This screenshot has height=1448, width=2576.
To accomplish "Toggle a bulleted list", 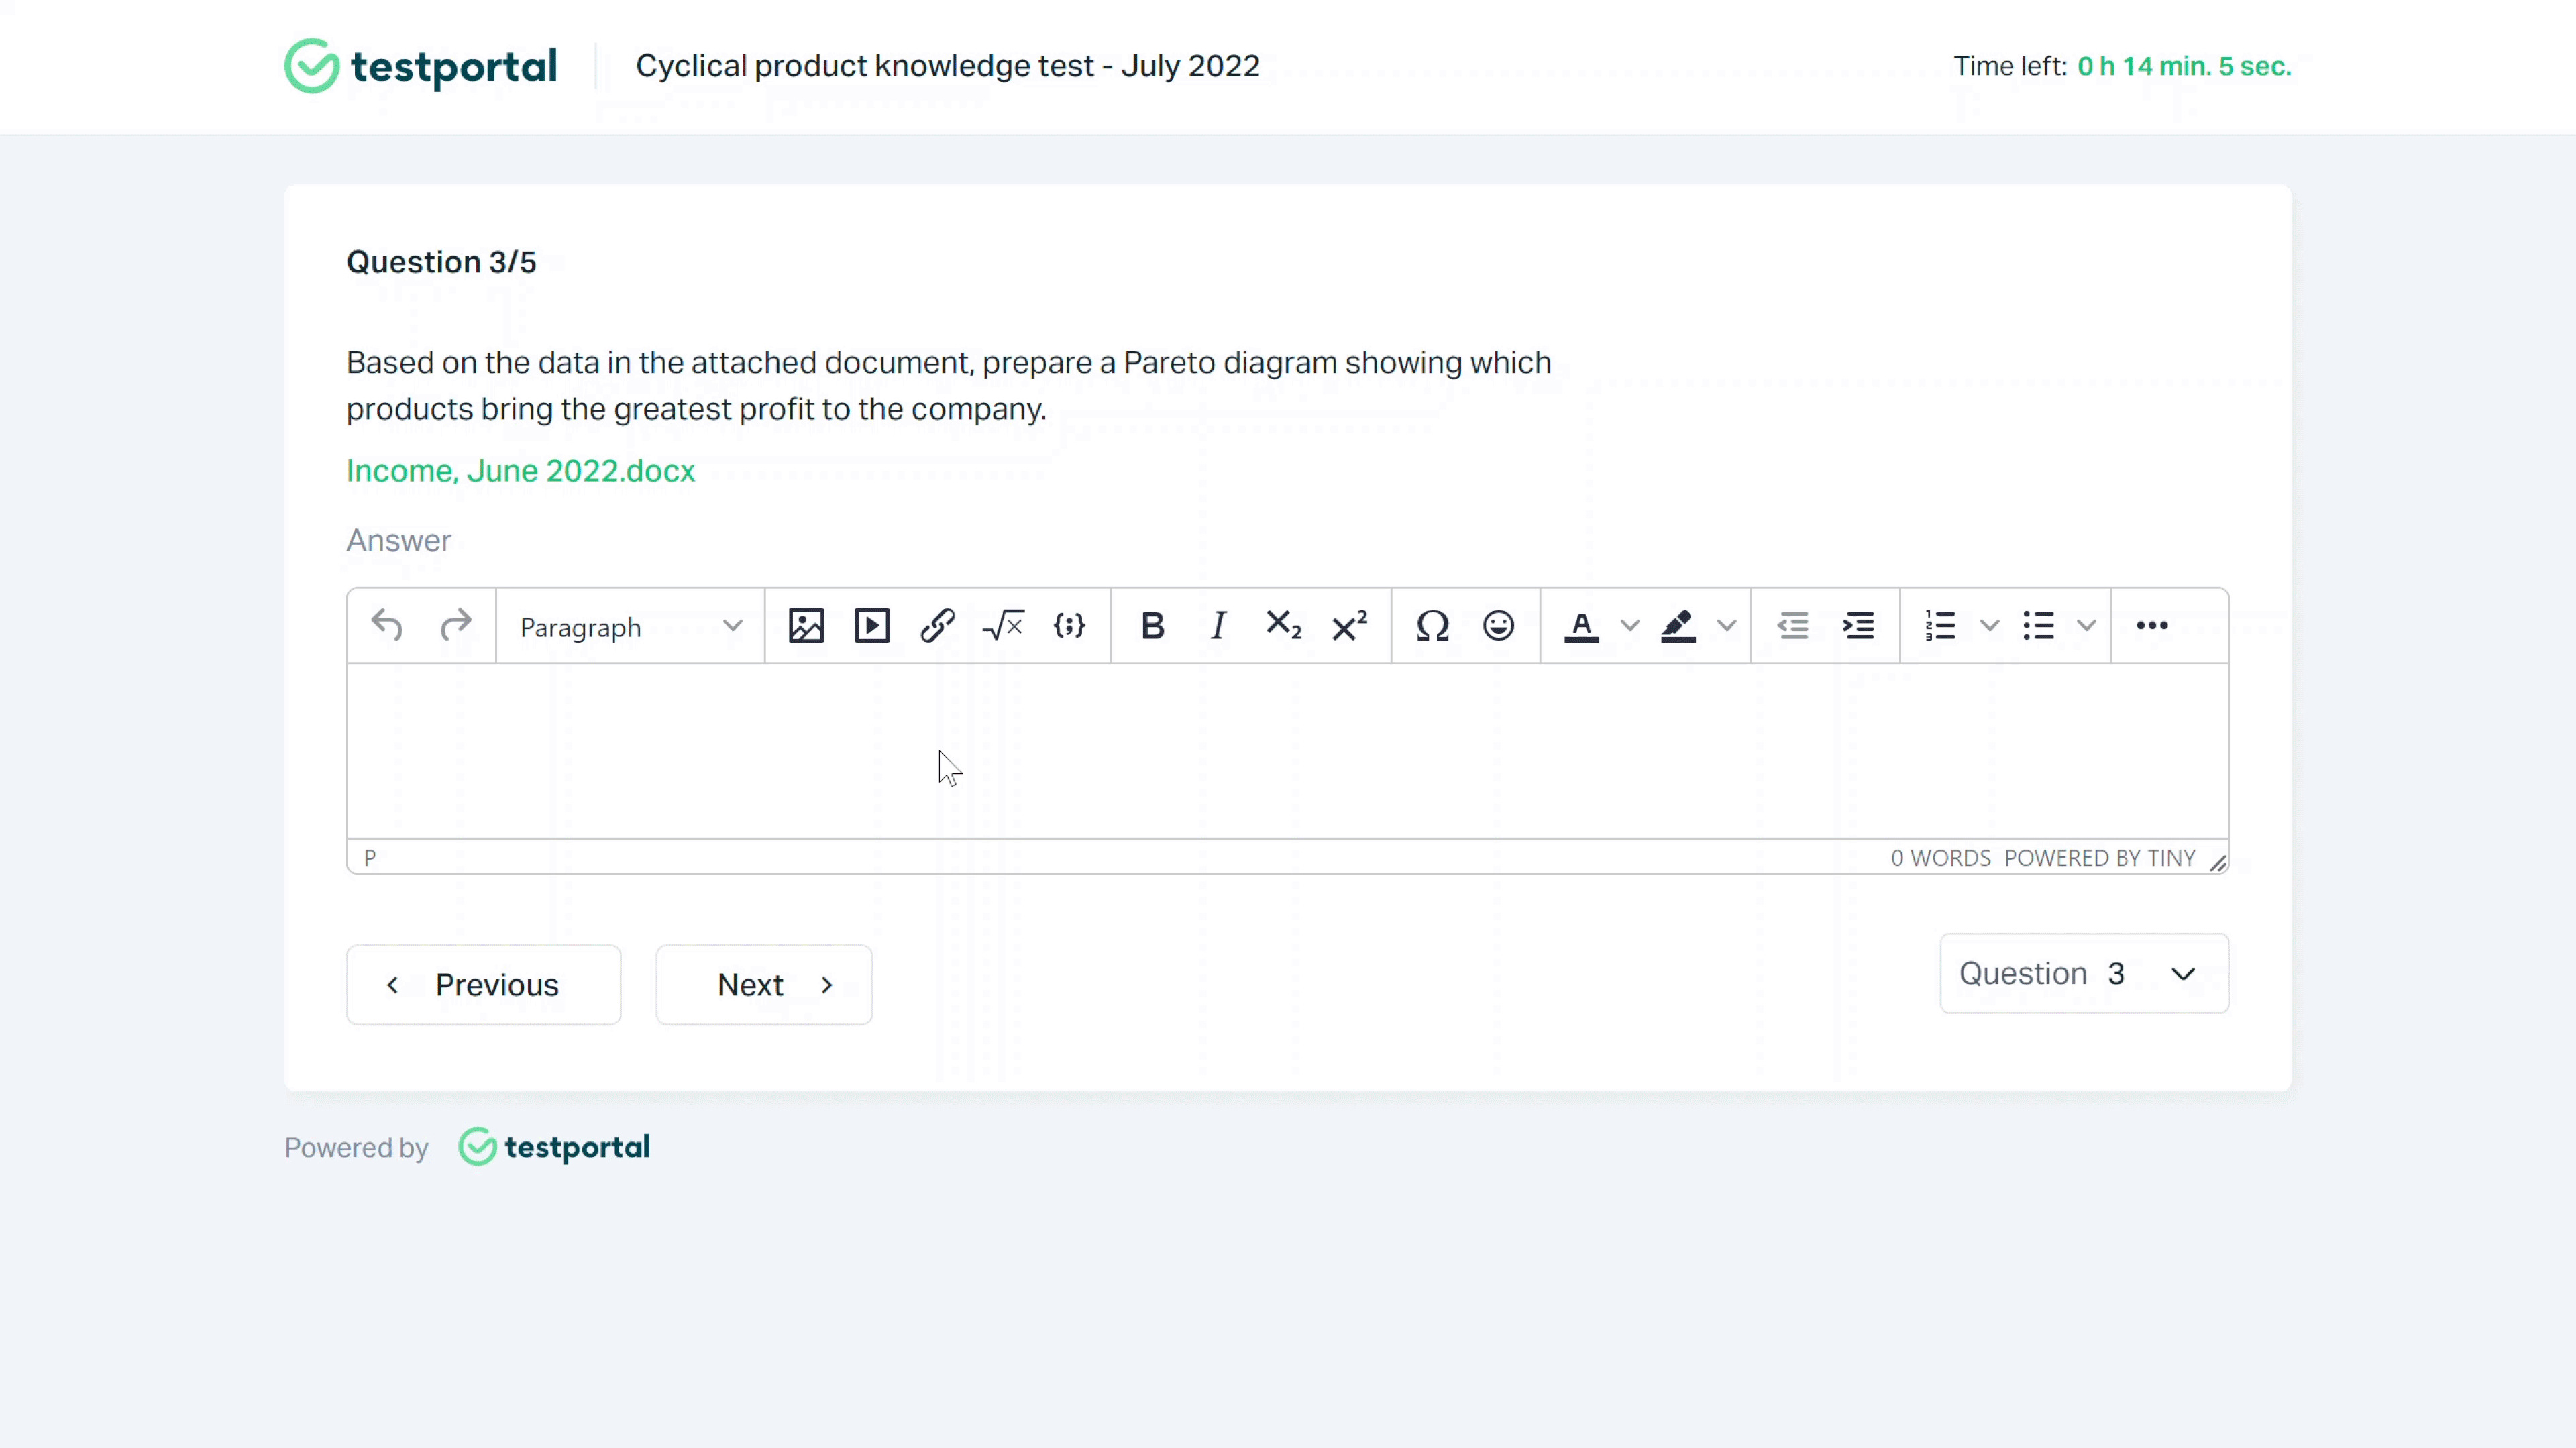I will (x=2037, y=626).
